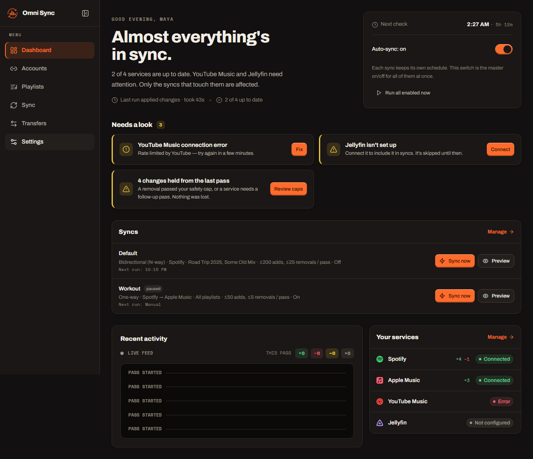This screenshot has height=459, width=533.
Task: Click the Omni Sync logo icon
Action: pyautogui.click(x=12, y=13)
